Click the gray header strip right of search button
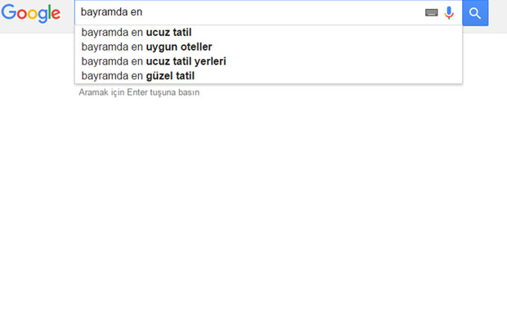This screenshot has width=507, height=311. tap(498, 16)
